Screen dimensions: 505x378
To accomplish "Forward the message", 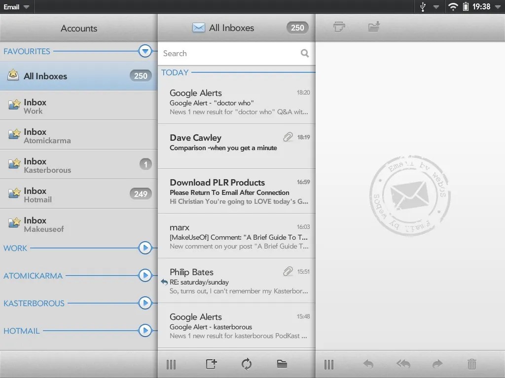I will click(438, 364).
